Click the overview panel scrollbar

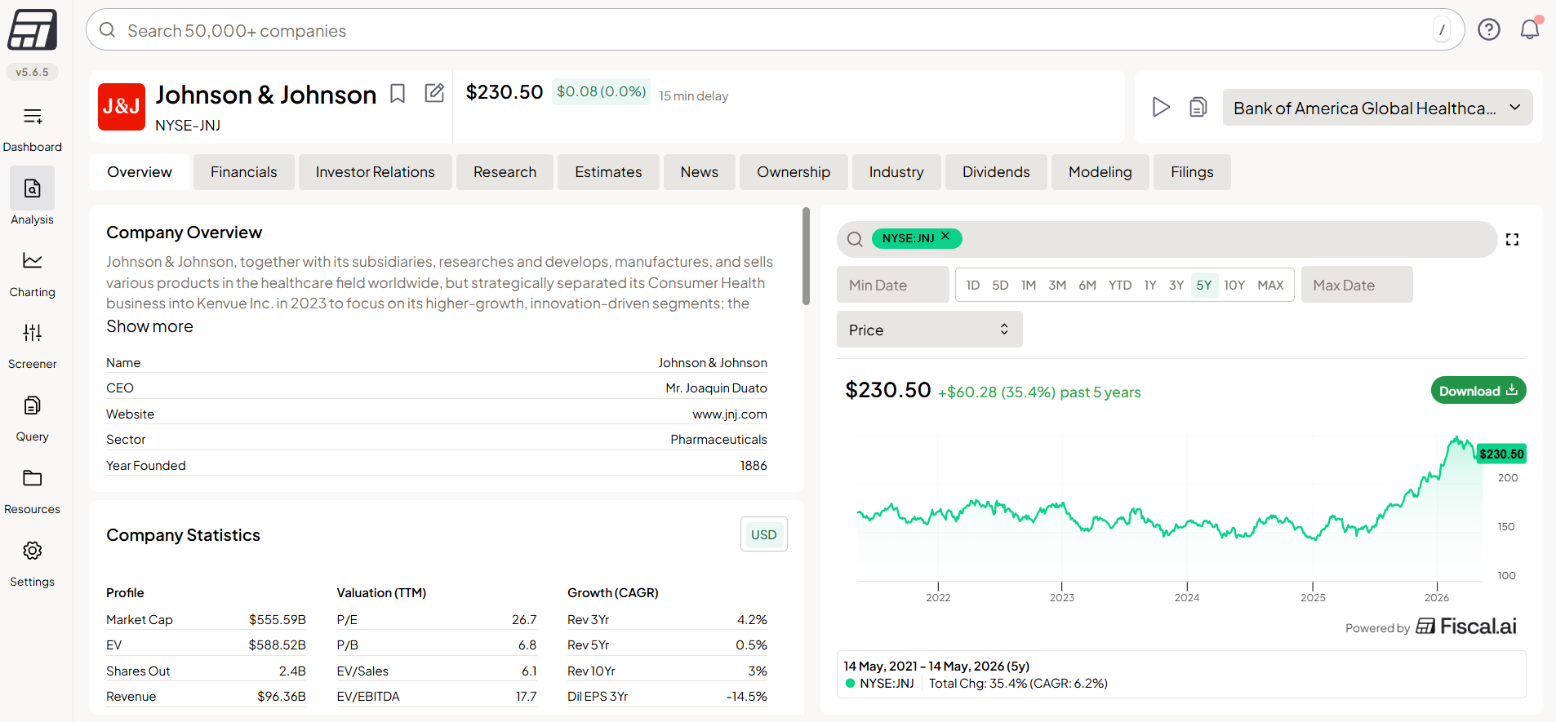[x=806, y=256]
